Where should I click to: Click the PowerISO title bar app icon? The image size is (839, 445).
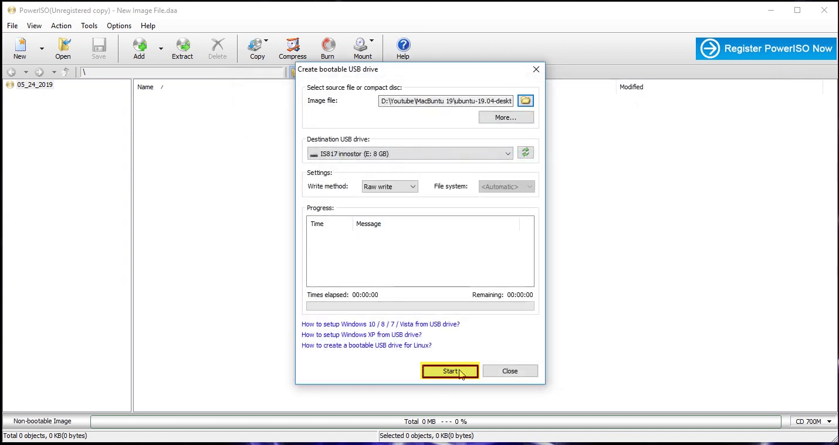point(11,11)
